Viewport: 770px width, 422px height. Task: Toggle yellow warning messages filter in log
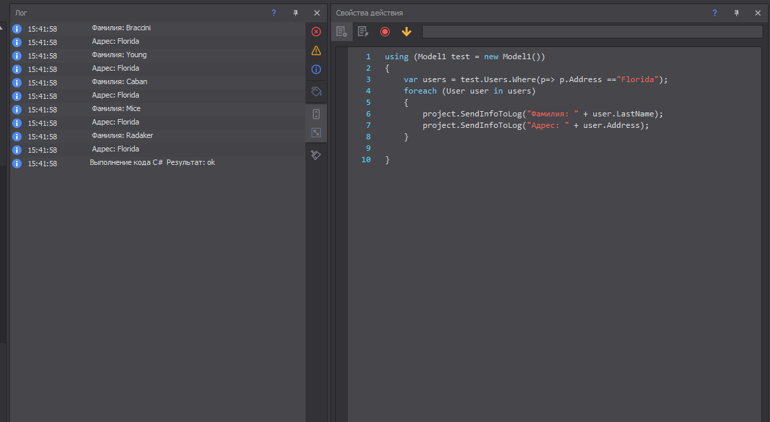[316, 50]
